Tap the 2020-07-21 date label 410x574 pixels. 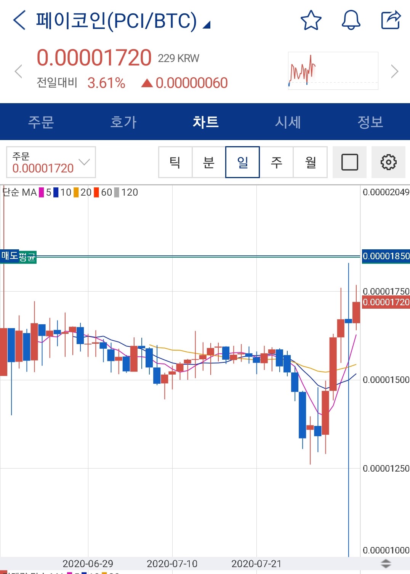point(256,563)
